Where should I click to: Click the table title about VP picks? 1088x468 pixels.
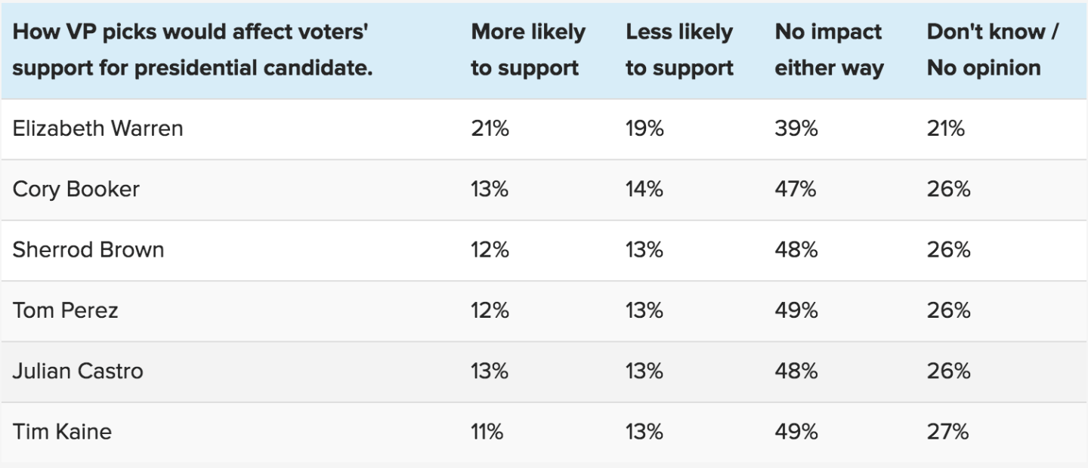pyautogui.click(x=194, y=50)
